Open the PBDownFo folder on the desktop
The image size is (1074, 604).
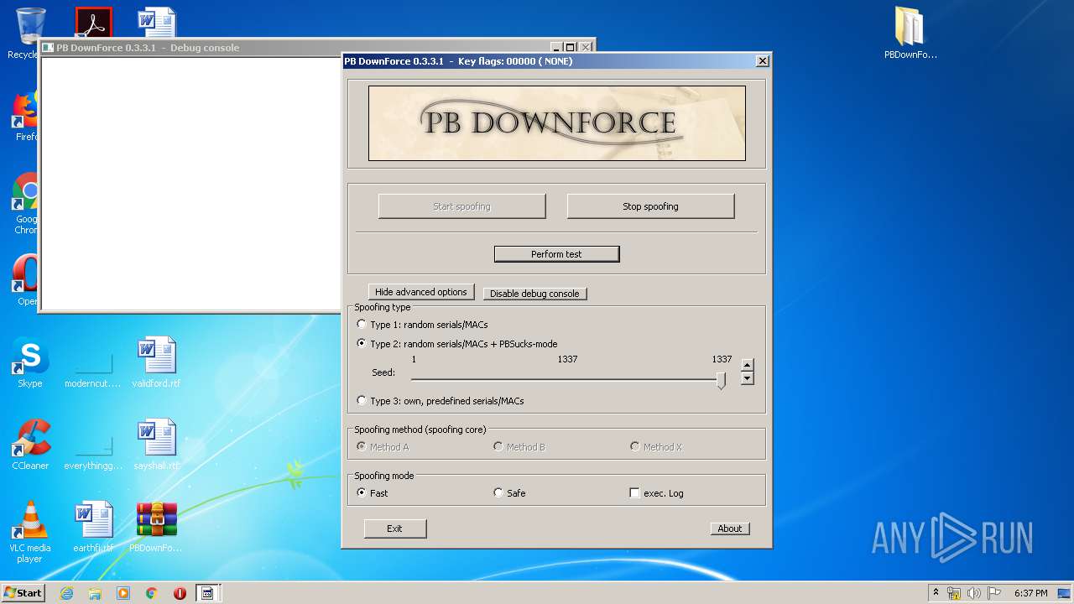tap(910, 34)
